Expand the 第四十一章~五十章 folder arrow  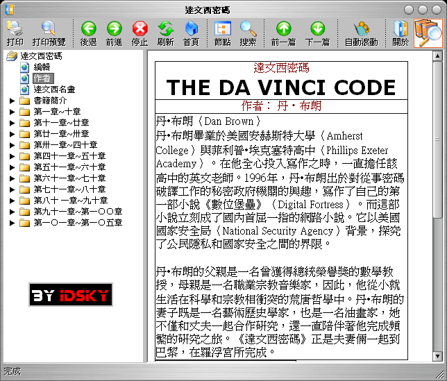(x=12, y=156)
